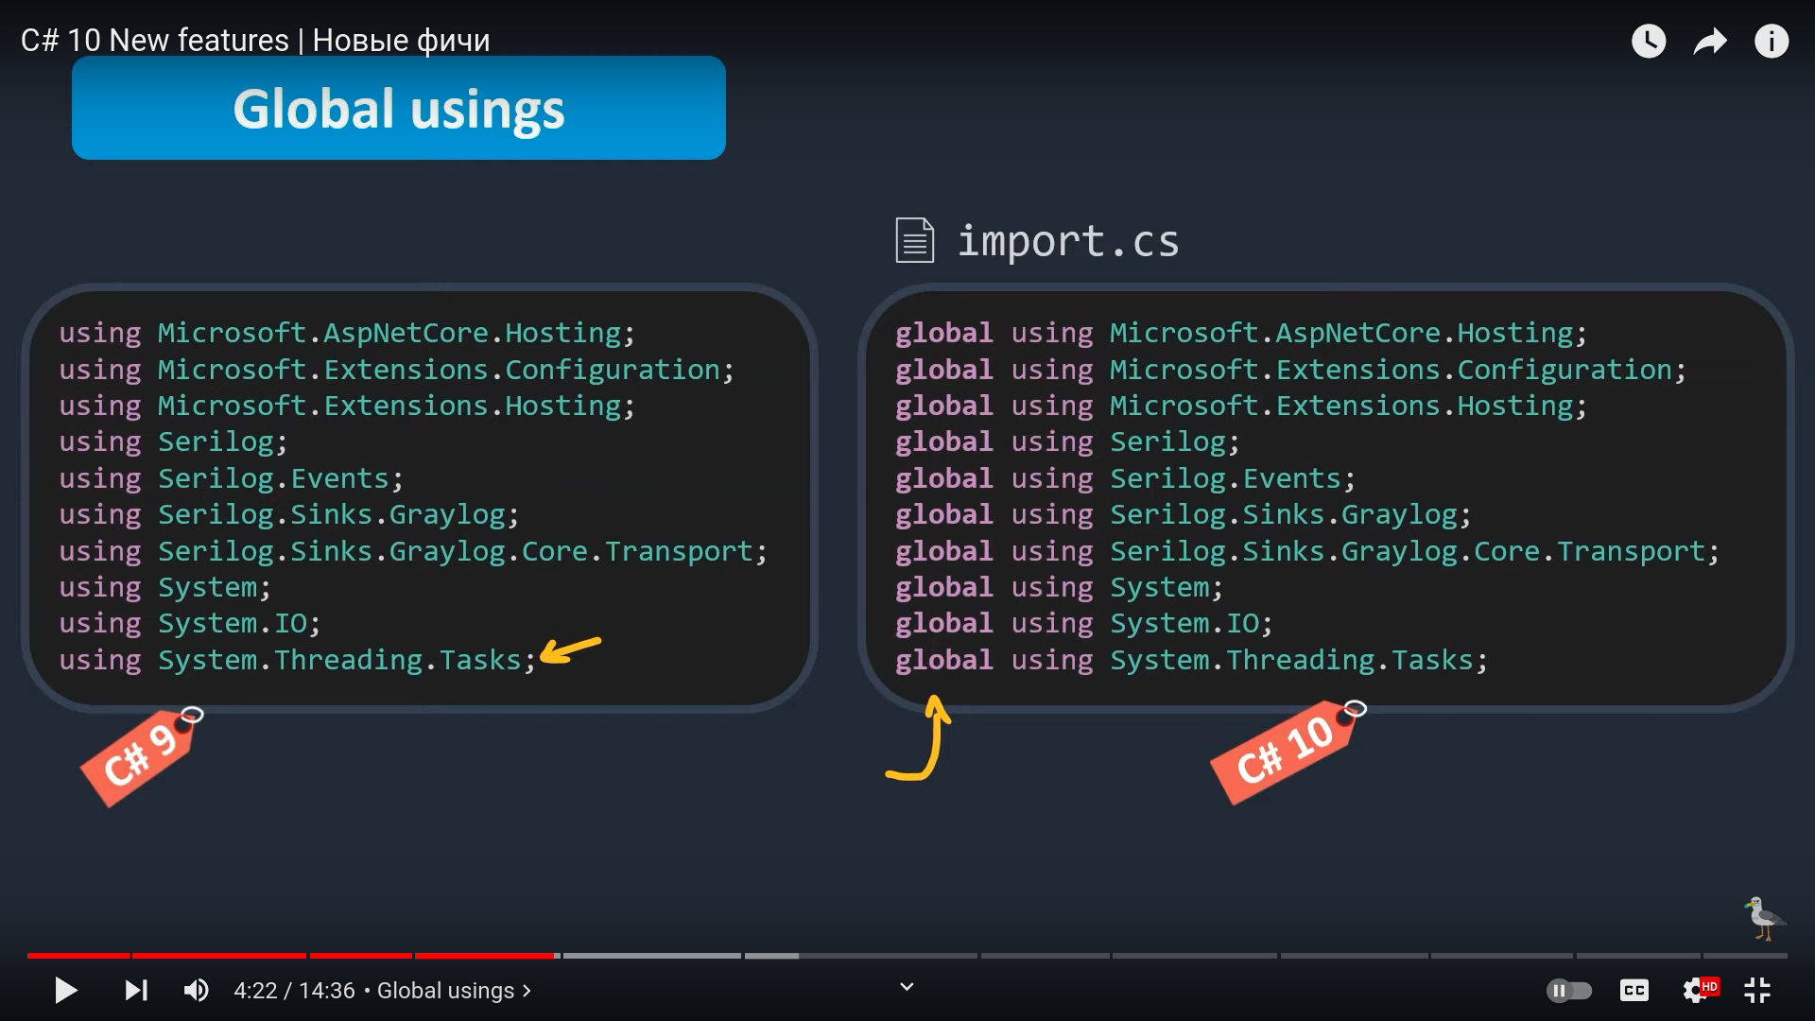
Task: Click the Play button
Action: (x=65, y=990)
